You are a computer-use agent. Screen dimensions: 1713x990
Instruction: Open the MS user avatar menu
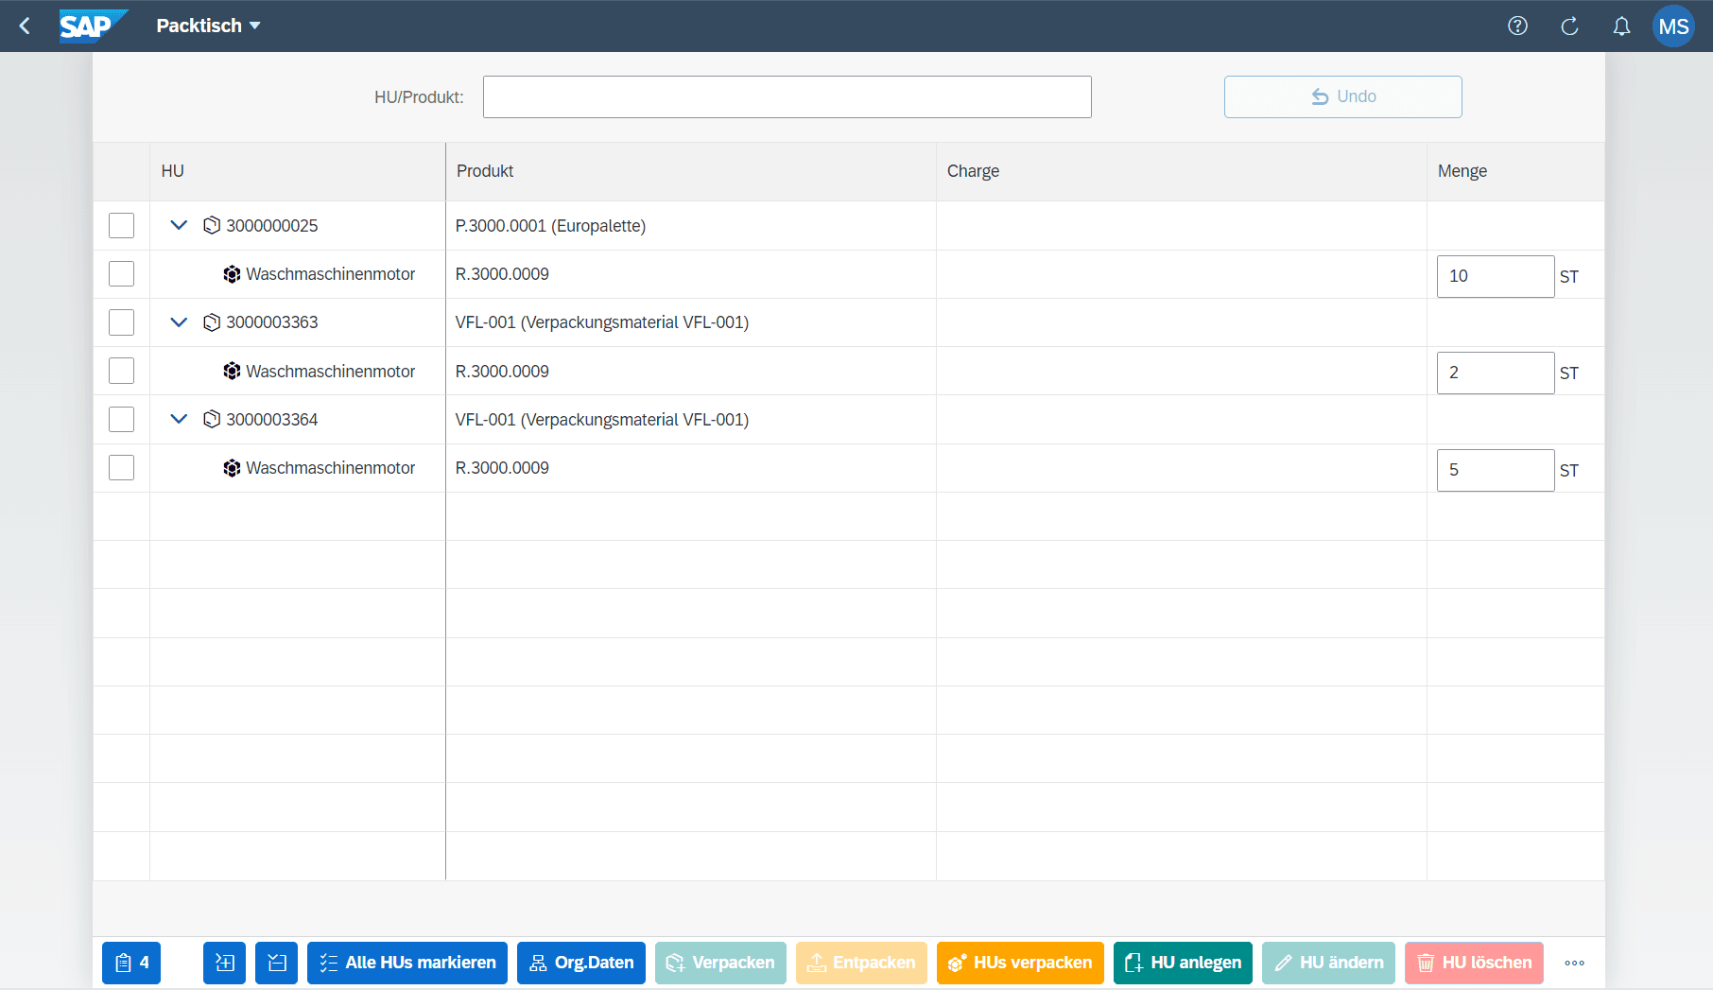(x=1673, y=26)
